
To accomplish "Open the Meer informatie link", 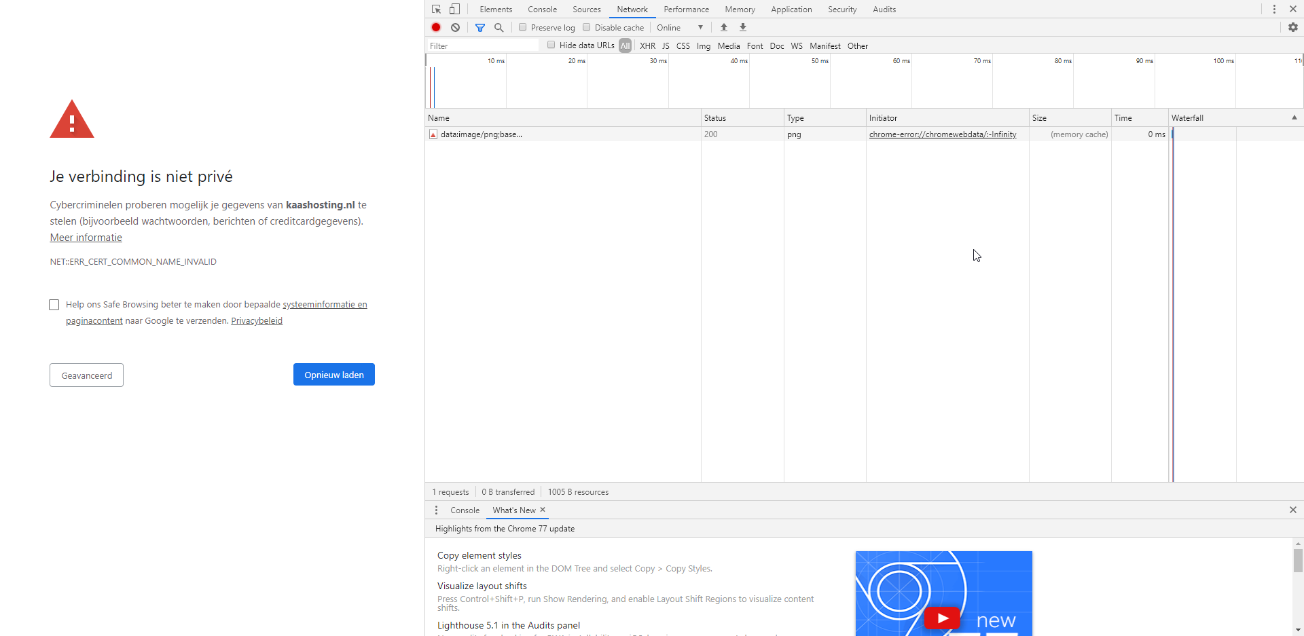I will (x=86, y=238).
